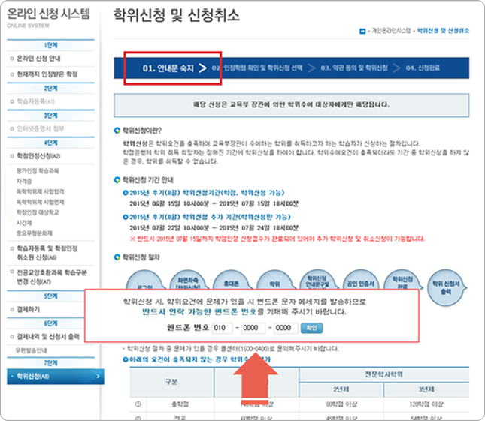Image resolution: width=485 pixels, height=421 pixels.
Task: Click 학위신청이란? section heading
Action: tap(142, 131)
